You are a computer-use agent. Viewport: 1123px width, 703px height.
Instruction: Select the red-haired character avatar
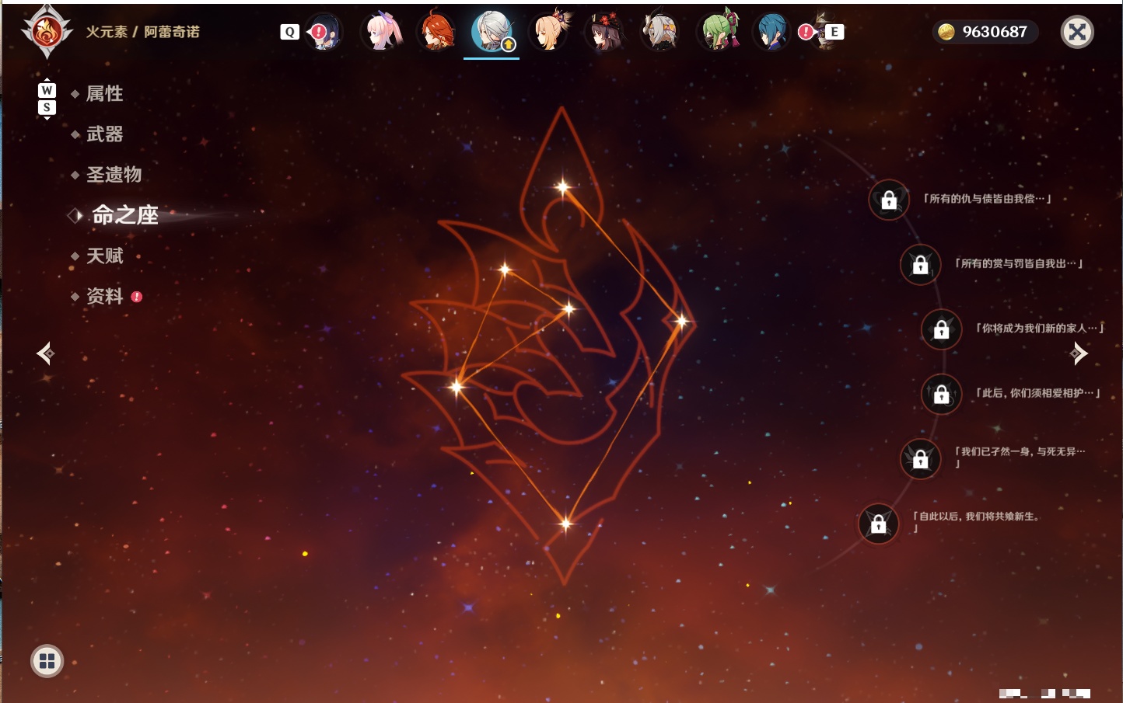[437, 32]
